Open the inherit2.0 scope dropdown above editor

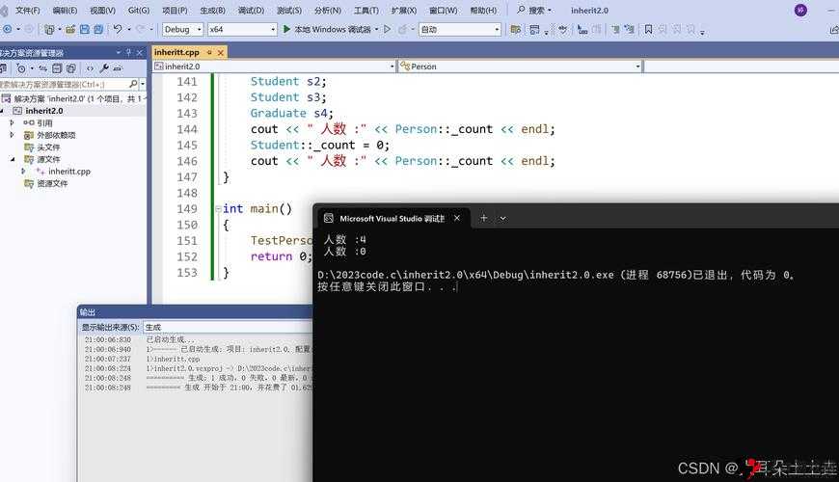274,67
